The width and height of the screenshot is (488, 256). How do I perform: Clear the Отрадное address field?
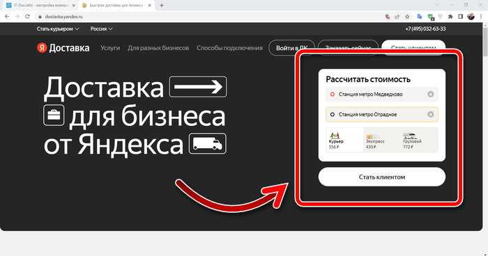click(430, 114)
